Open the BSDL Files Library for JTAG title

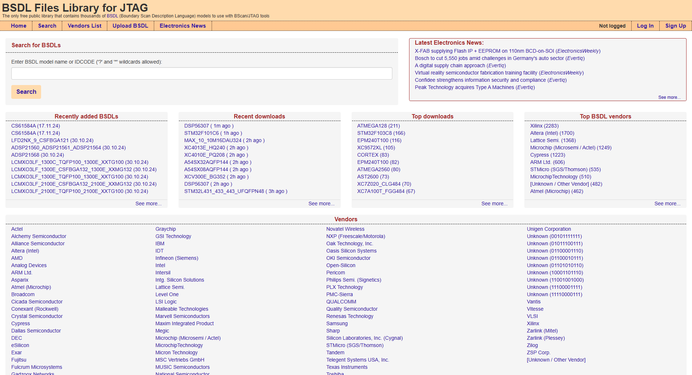pos(75,8)
